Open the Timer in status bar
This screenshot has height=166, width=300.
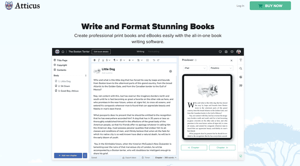[146, 158]
